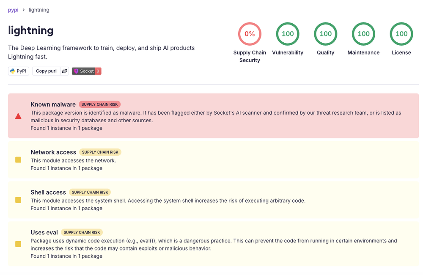423x275 pixels.
Task: Click the red malware warning triangle icon
Action: tap(18, 116)
